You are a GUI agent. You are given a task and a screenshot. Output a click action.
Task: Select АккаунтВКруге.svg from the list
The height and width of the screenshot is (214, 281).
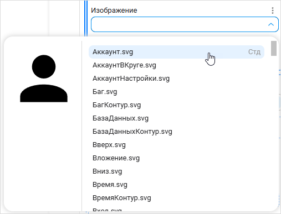[x=176, y=65]
